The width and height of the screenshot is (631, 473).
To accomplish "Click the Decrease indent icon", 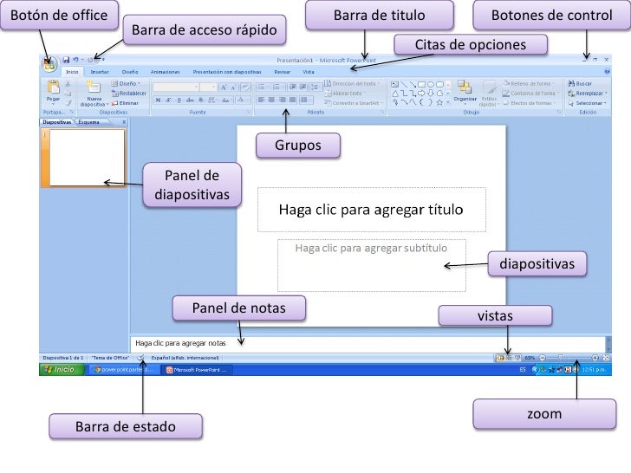I will click(x=293, y=87).
